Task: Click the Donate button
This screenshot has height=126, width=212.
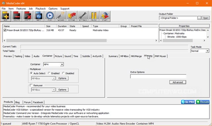Action: pyautogui.click(x=203, y=102)
